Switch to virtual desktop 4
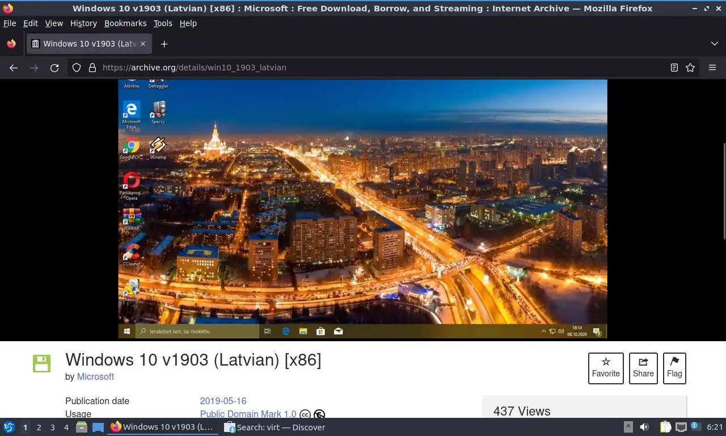 (x=66, y=427)
